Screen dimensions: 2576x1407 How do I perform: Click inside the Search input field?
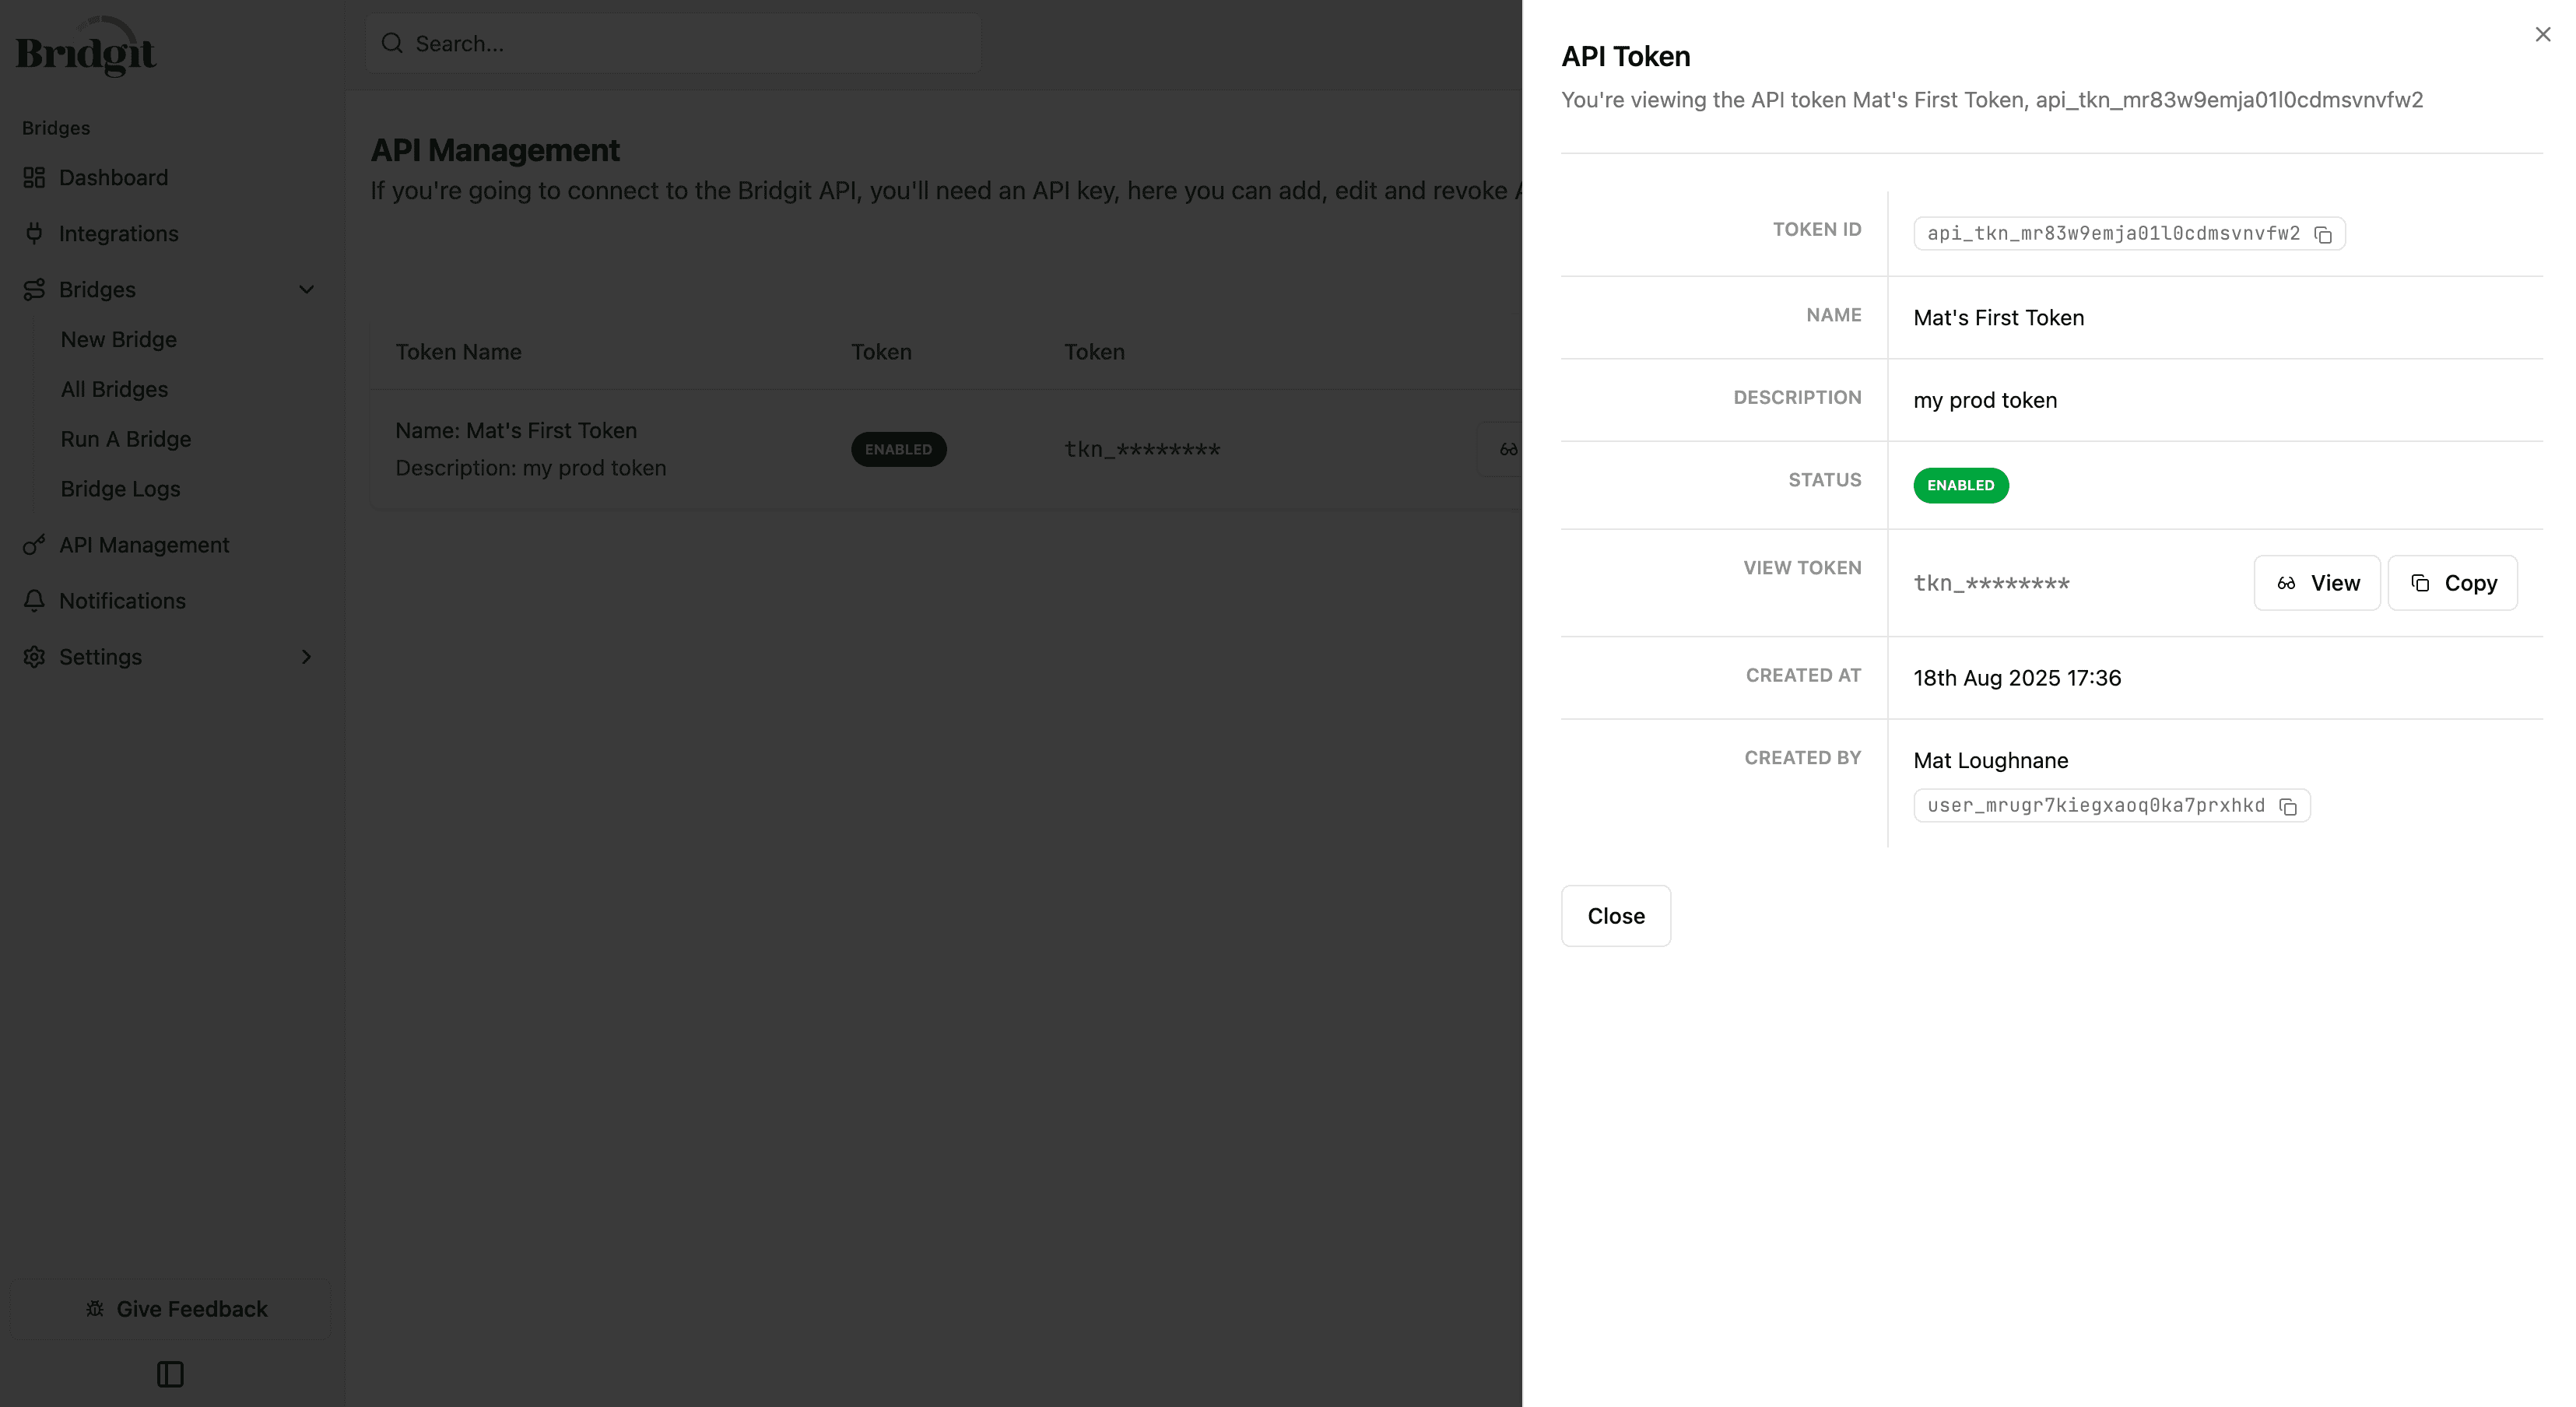[x=600, y=43]
